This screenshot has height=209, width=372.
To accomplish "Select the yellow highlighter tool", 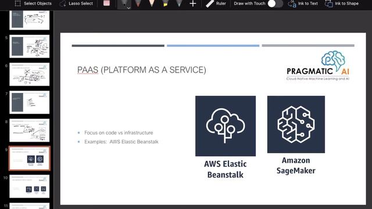I will pyautogui.click(x=165, y=3).
